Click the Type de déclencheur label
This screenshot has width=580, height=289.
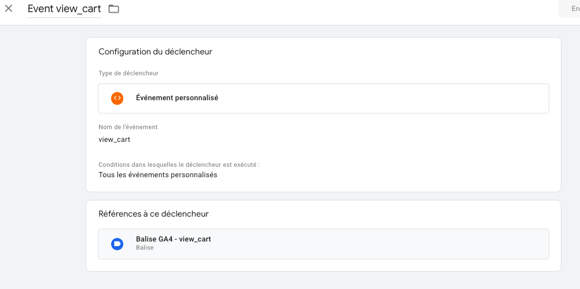[129, 74]
